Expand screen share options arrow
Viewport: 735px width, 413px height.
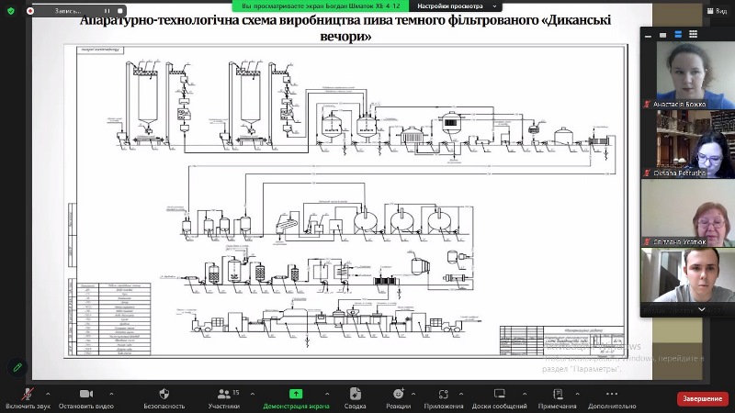point(327,394)
